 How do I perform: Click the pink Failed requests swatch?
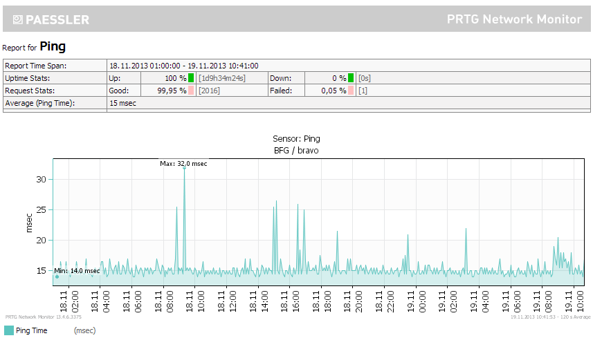click(x=351, y=91)
